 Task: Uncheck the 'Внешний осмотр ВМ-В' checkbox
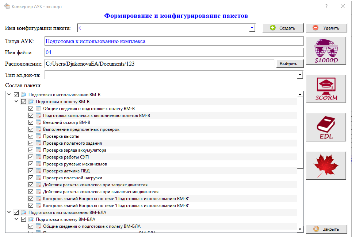pyautogui.click(x=31, y=122)
